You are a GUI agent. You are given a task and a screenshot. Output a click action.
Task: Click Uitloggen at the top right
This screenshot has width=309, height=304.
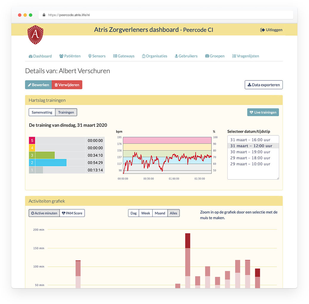click(271, 30)
